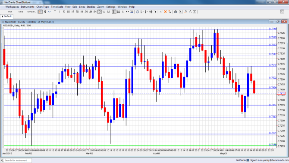Screen dimensions: 289x163
Task: Click the 0.7176 support line label
Action: 273,144
